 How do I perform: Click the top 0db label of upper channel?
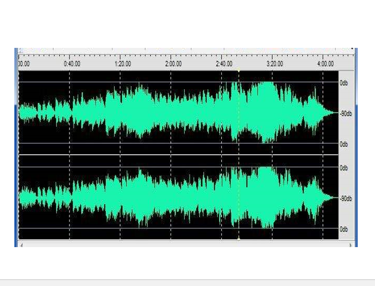344,83
